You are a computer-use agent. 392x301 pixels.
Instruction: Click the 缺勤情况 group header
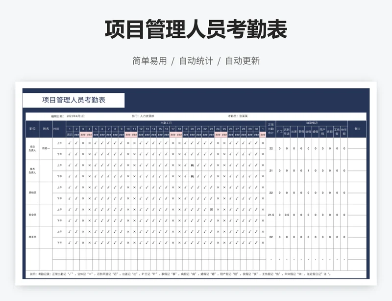coord(312,123)
